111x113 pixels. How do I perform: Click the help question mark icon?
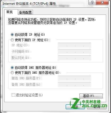(92, 2)
